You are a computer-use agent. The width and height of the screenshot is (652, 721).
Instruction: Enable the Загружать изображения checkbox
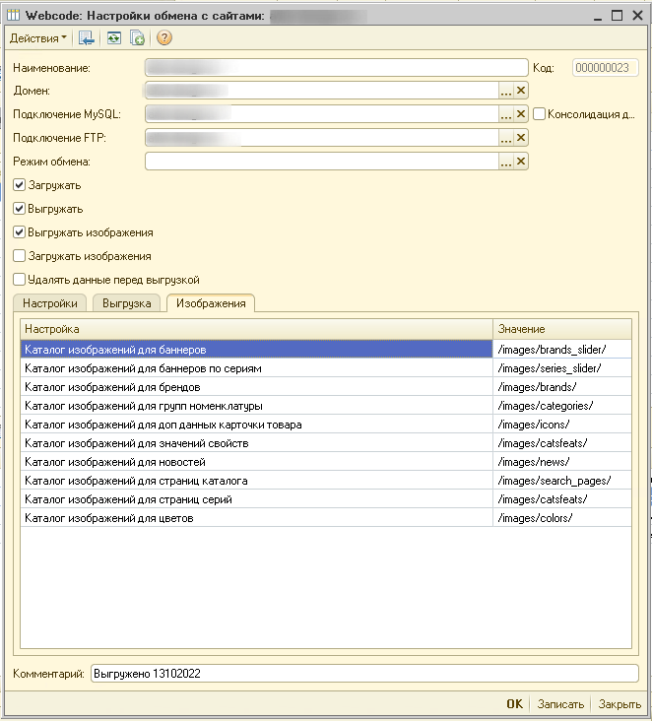click(20, 256)
